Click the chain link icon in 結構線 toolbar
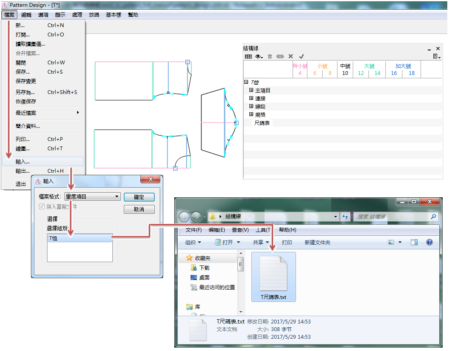The width and height of the screenshot is (449, 351). [x=280, y=56]
